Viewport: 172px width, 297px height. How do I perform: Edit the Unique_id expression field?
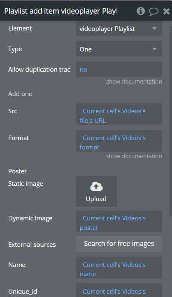[119, 290]
